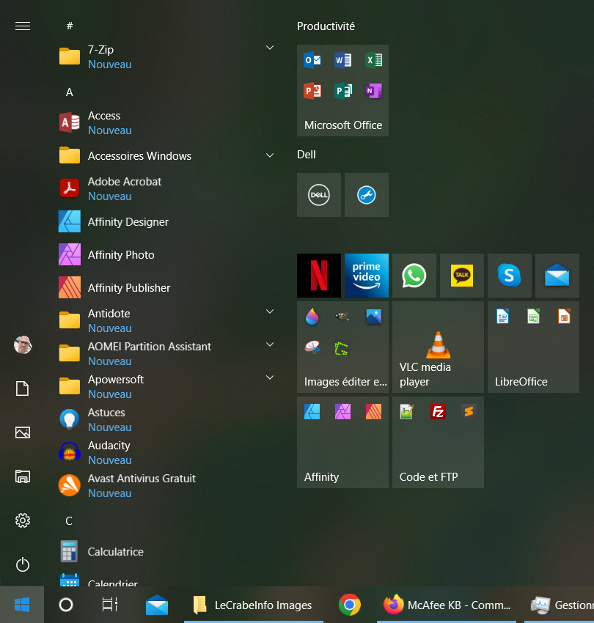Open Settings gear in Start sidebar
This screenshot has width=594, height=623.
[23, 520]
